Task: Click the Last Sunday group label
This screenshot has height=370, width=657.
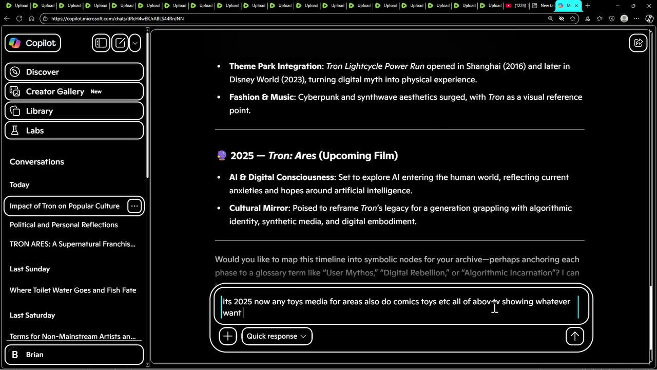Action: [30, 269]
